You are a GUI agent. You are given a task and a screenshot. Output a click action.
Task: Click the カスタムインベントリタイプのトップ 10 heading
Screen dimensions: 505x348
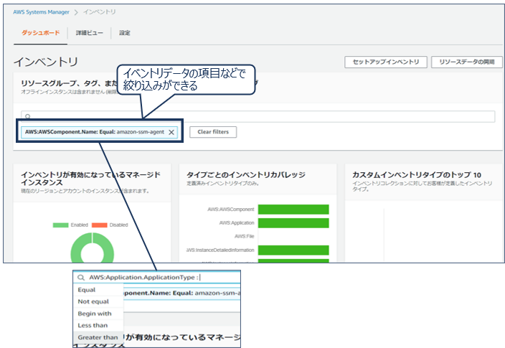417,175
